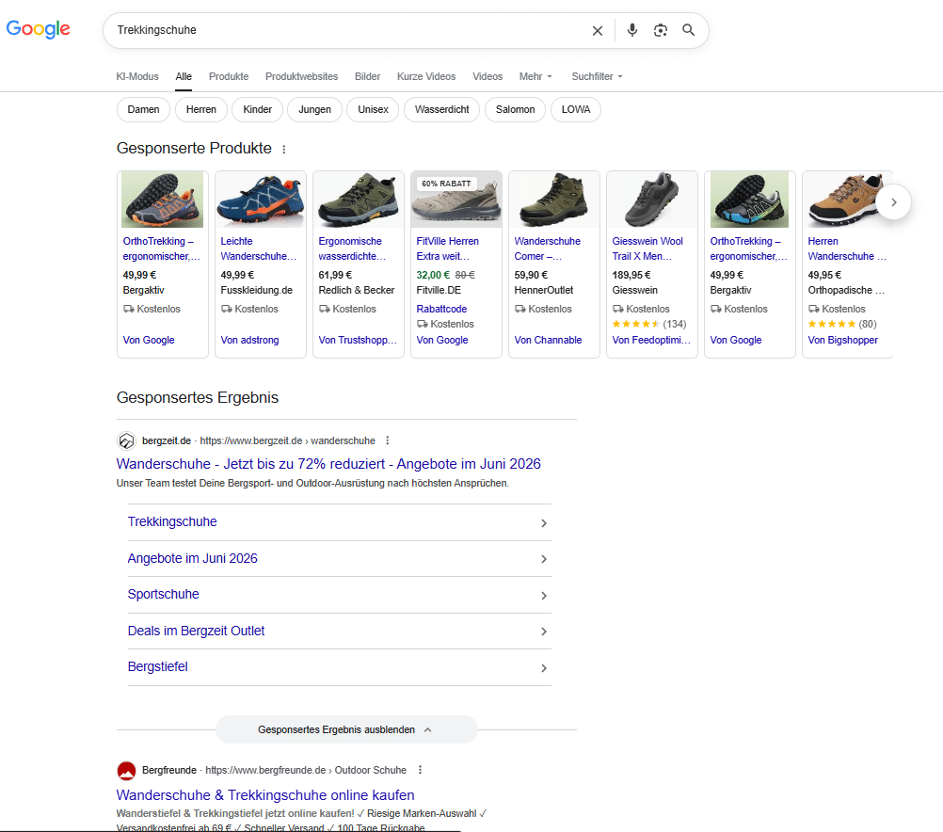Open the three-dot menu beside Gesponserte Produkte

click(284, 150)
